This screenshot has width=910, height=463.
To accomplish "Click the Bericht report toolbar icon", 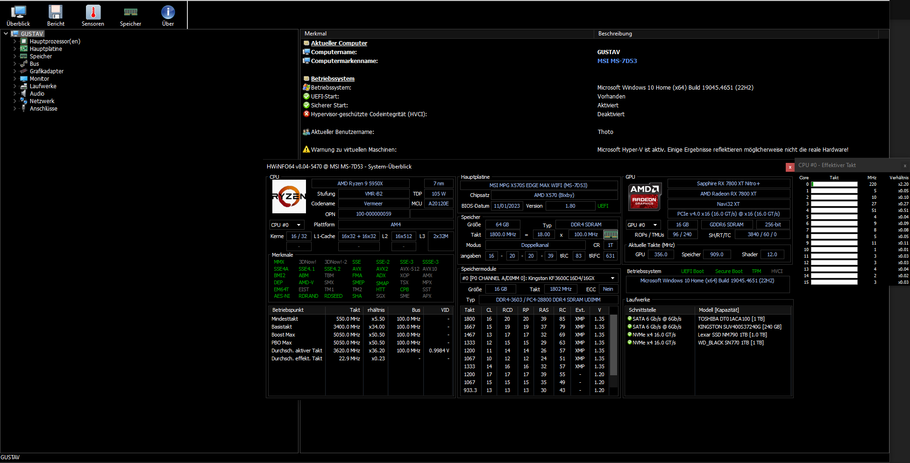I will [x=56, y=15].
